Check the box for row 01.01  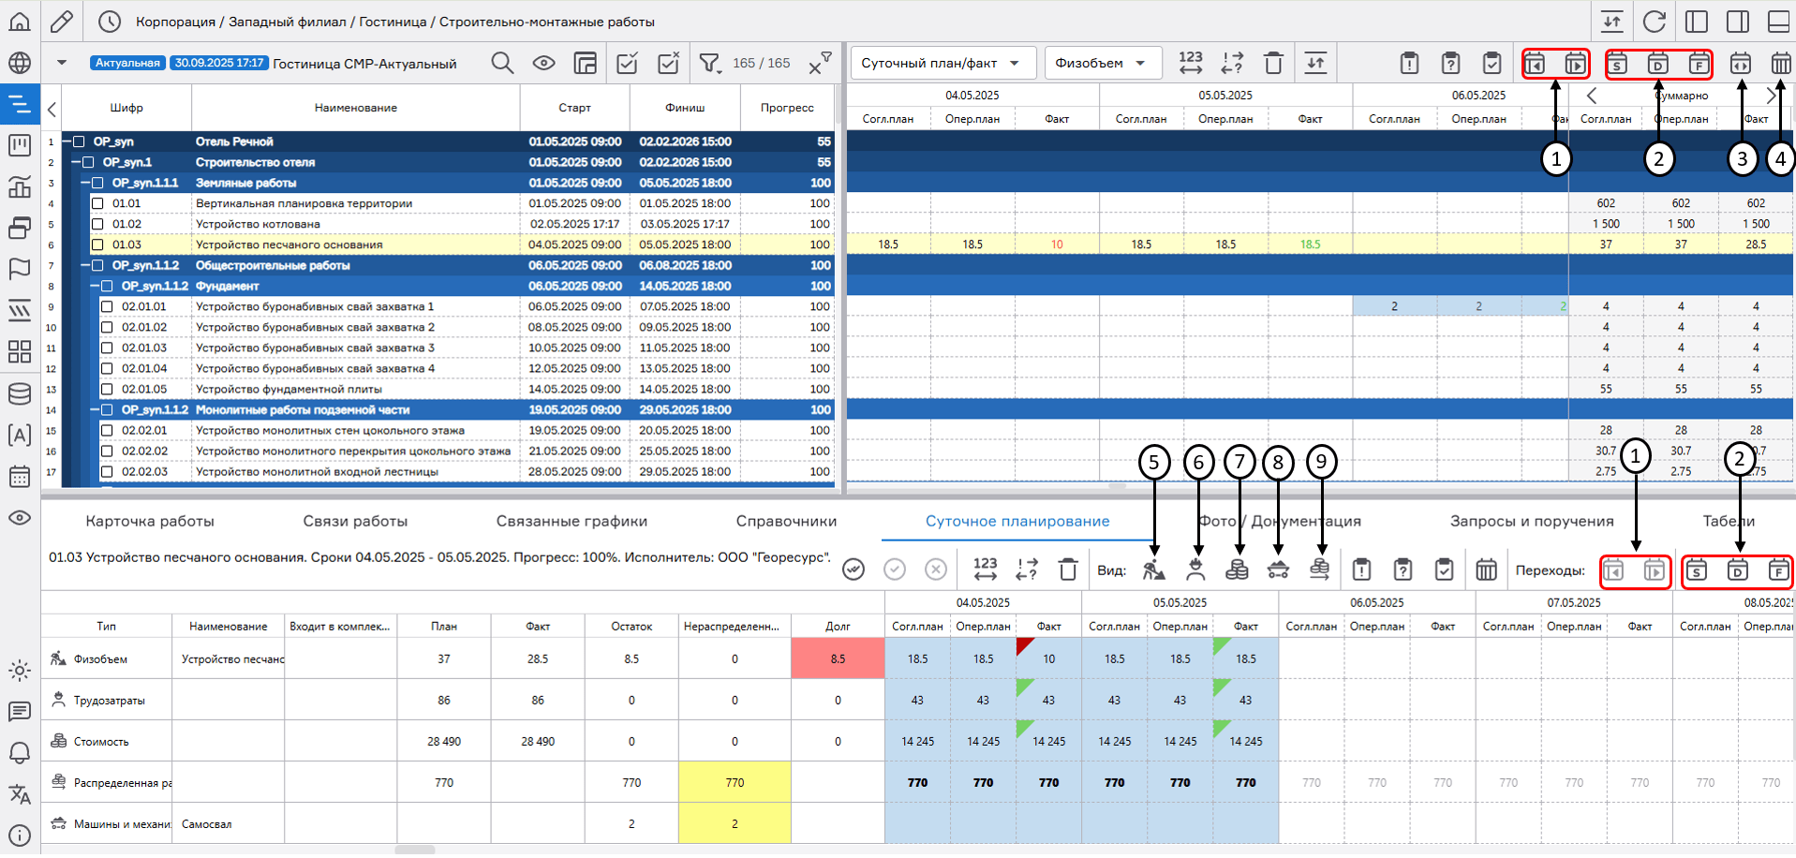[x=97, y=203]
